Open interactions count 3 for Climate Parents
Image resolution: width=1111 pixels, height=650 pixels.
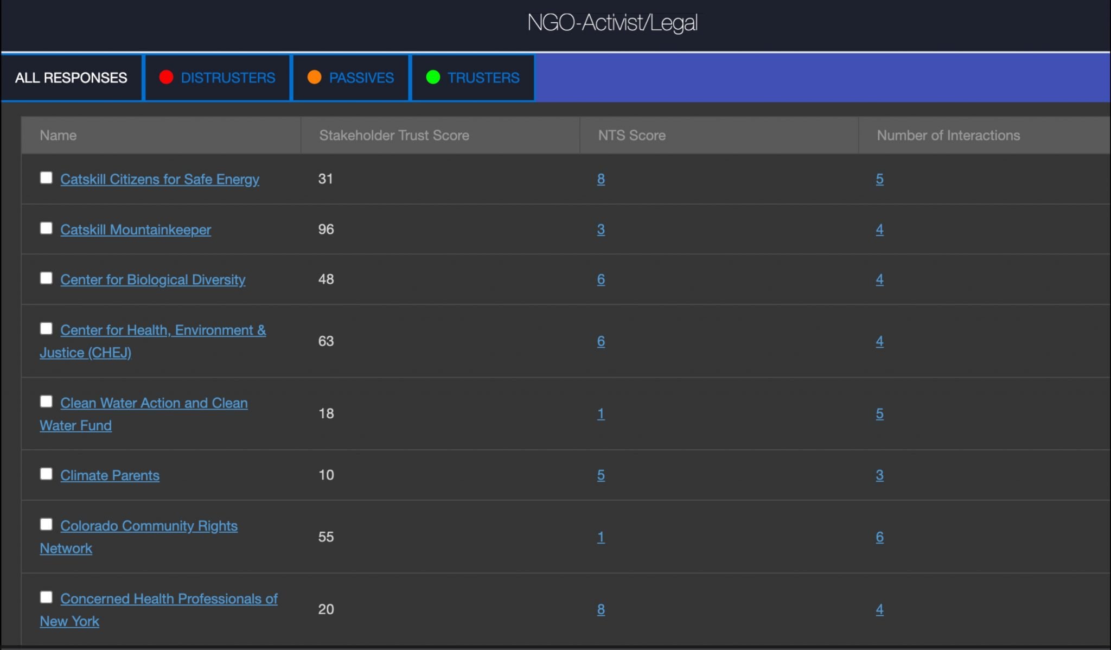[879, 475]
